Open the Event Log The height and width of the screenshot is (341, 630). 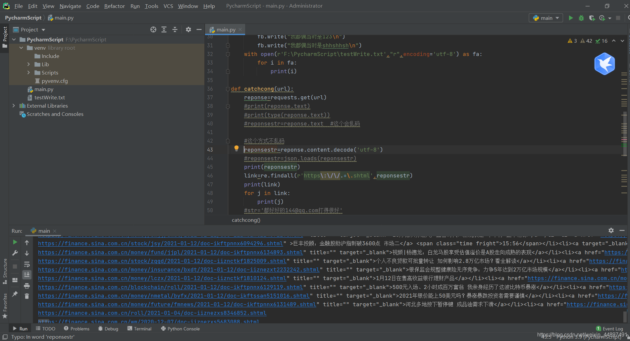[609, 328]
